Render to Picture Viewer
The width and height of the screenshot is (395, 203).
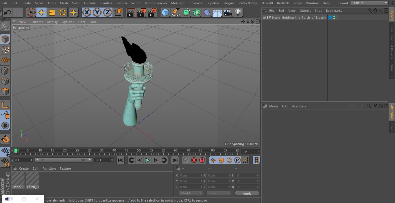click(141, 12)
